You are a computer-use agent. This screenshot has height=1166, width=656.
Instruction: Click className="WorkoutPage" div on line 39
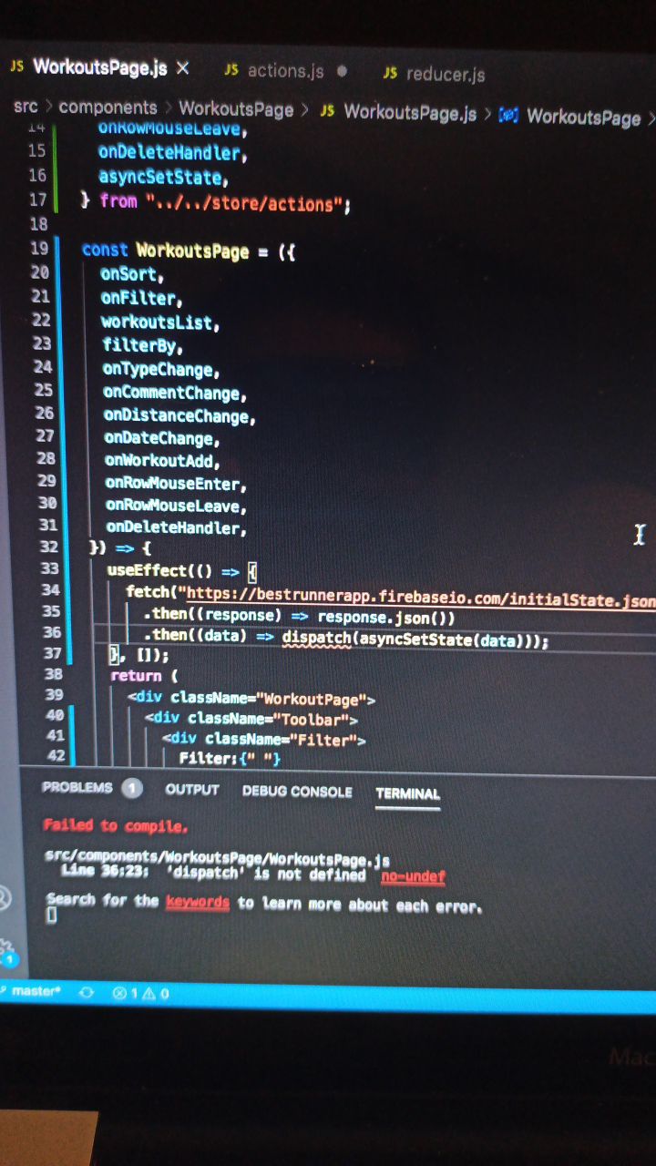click(252, 699)
